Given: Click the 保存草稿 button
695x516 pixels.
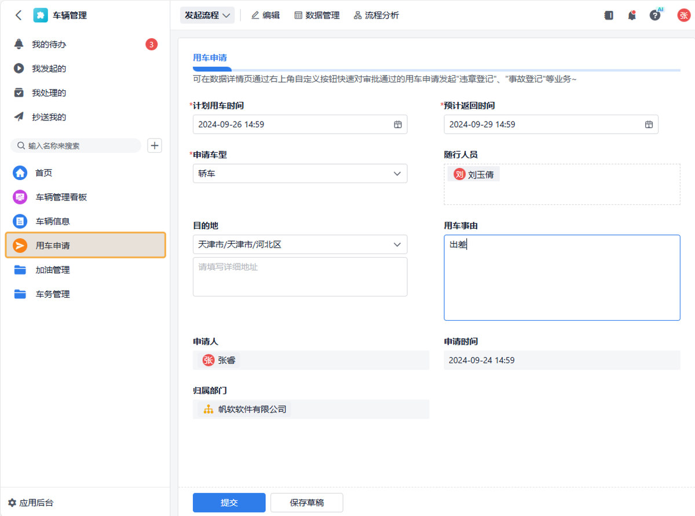Looking at the screenshot, I should [x=306, y=503].
